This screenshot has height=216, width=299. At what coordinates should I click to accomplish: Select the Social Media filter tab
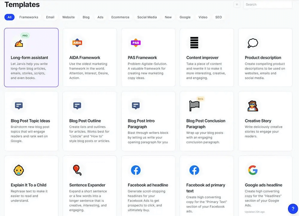[x=147, y=17]
